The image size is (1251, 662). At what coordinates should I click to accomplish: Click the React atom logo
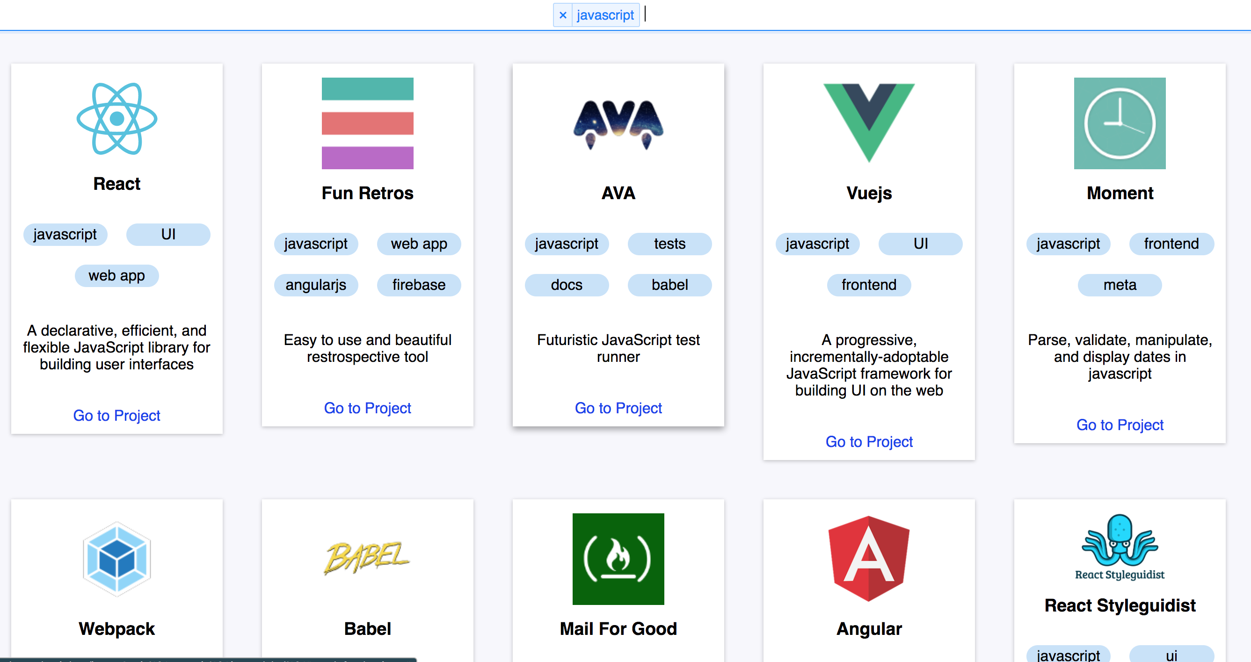pos(117,119)
